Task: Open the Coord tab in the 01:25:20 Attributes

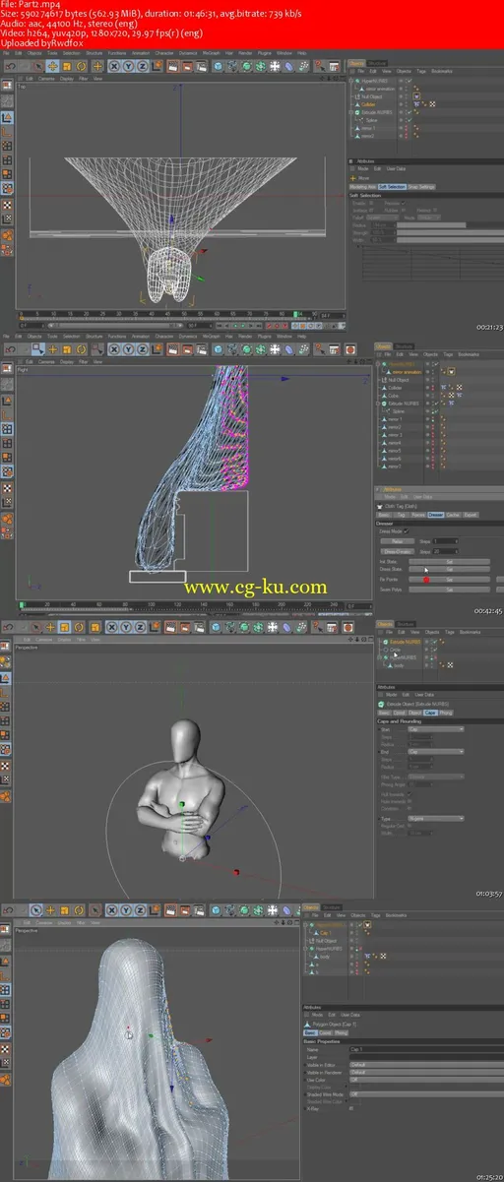Action: (x=325, y=1032)
